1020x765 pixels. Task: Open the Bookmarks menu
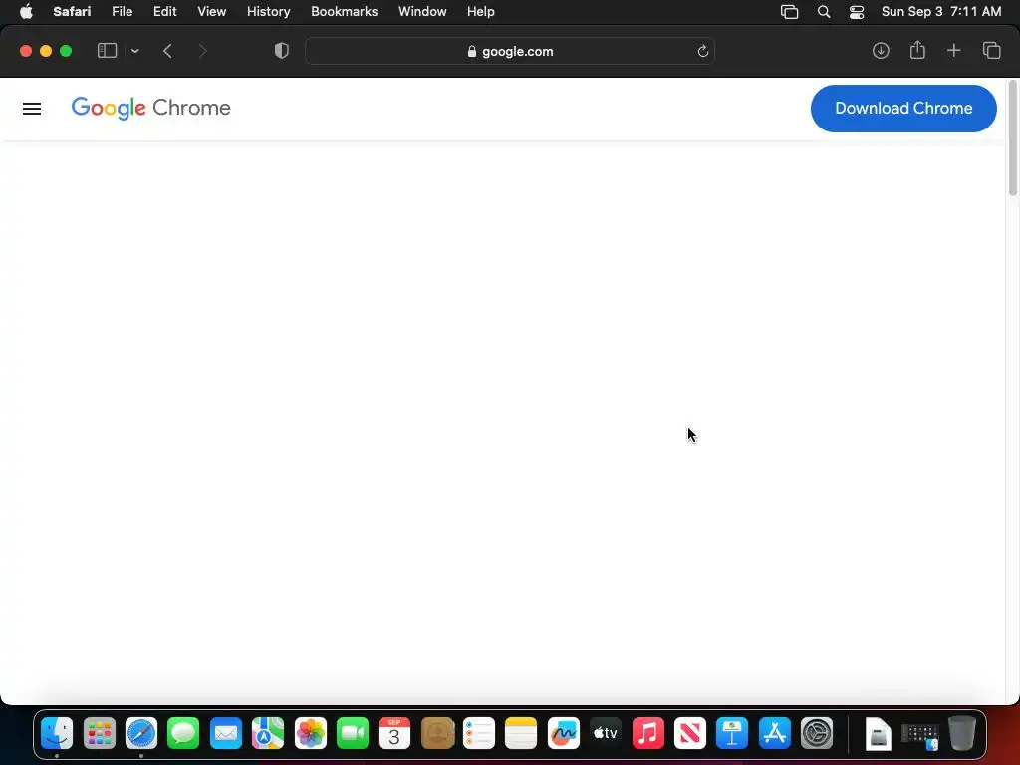click(344, 12)
